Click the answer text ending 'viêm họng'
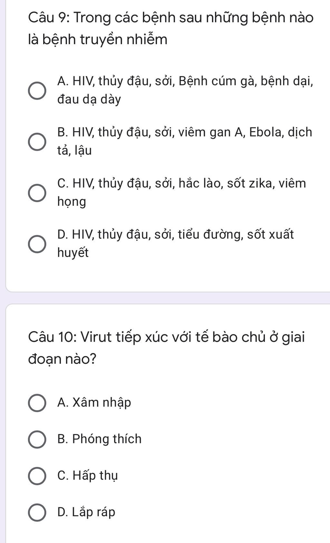This screenshot has width=330, height=543. click(181, 193)
